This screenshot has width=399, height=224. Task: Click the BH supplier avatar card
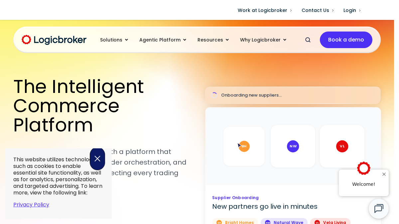pos(244,146)
